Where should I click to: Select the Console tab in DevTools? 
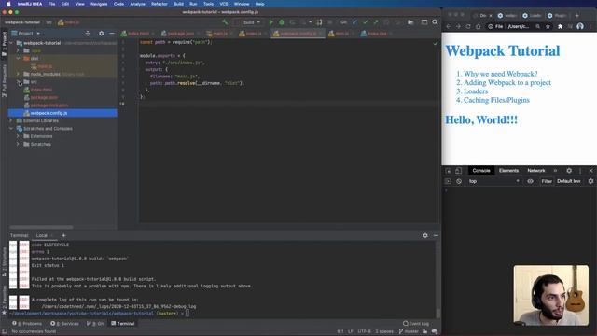481,171
